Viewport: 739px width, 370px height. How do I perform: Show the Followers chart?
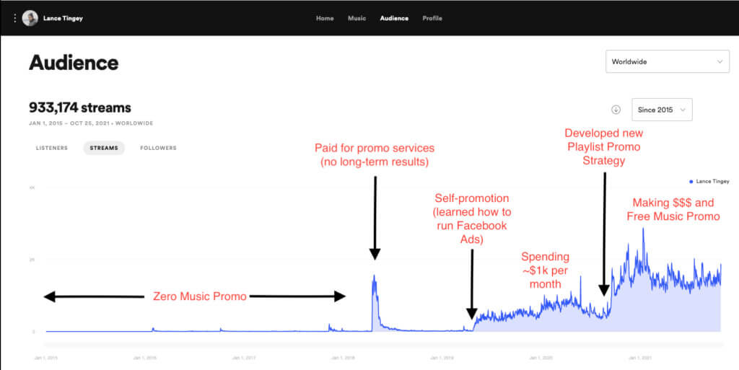click(x=158, y=148)
